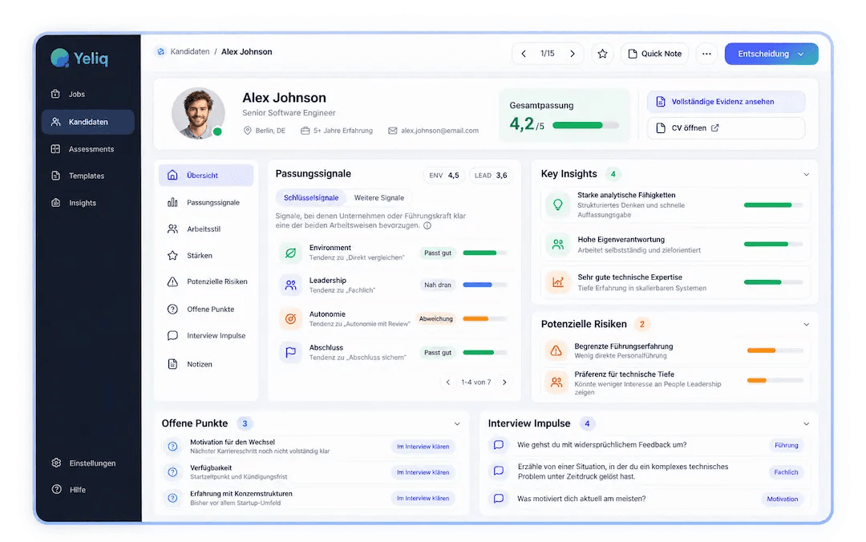Image resolution: width=866 pixels, height=542 pixels.
Task: Switch to Weitere Signale tab
Action: pos(378,197)
